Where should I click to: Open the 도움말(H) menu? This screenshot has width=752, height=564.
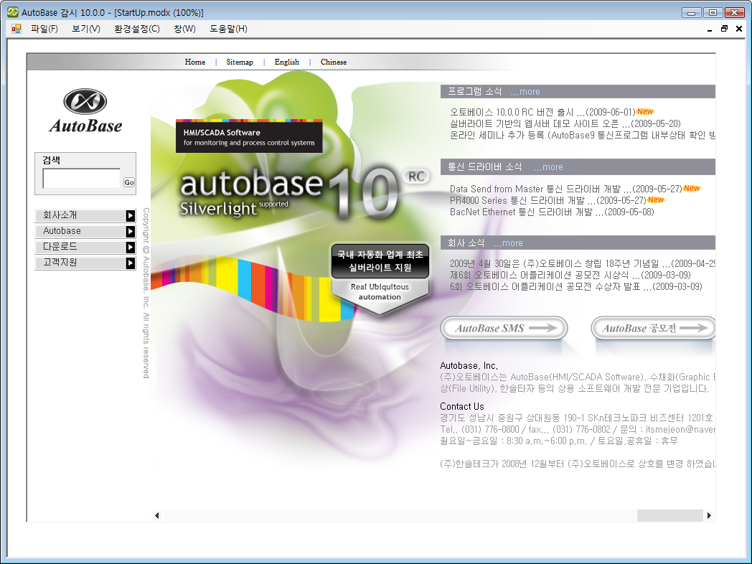(x=228, y=29)
